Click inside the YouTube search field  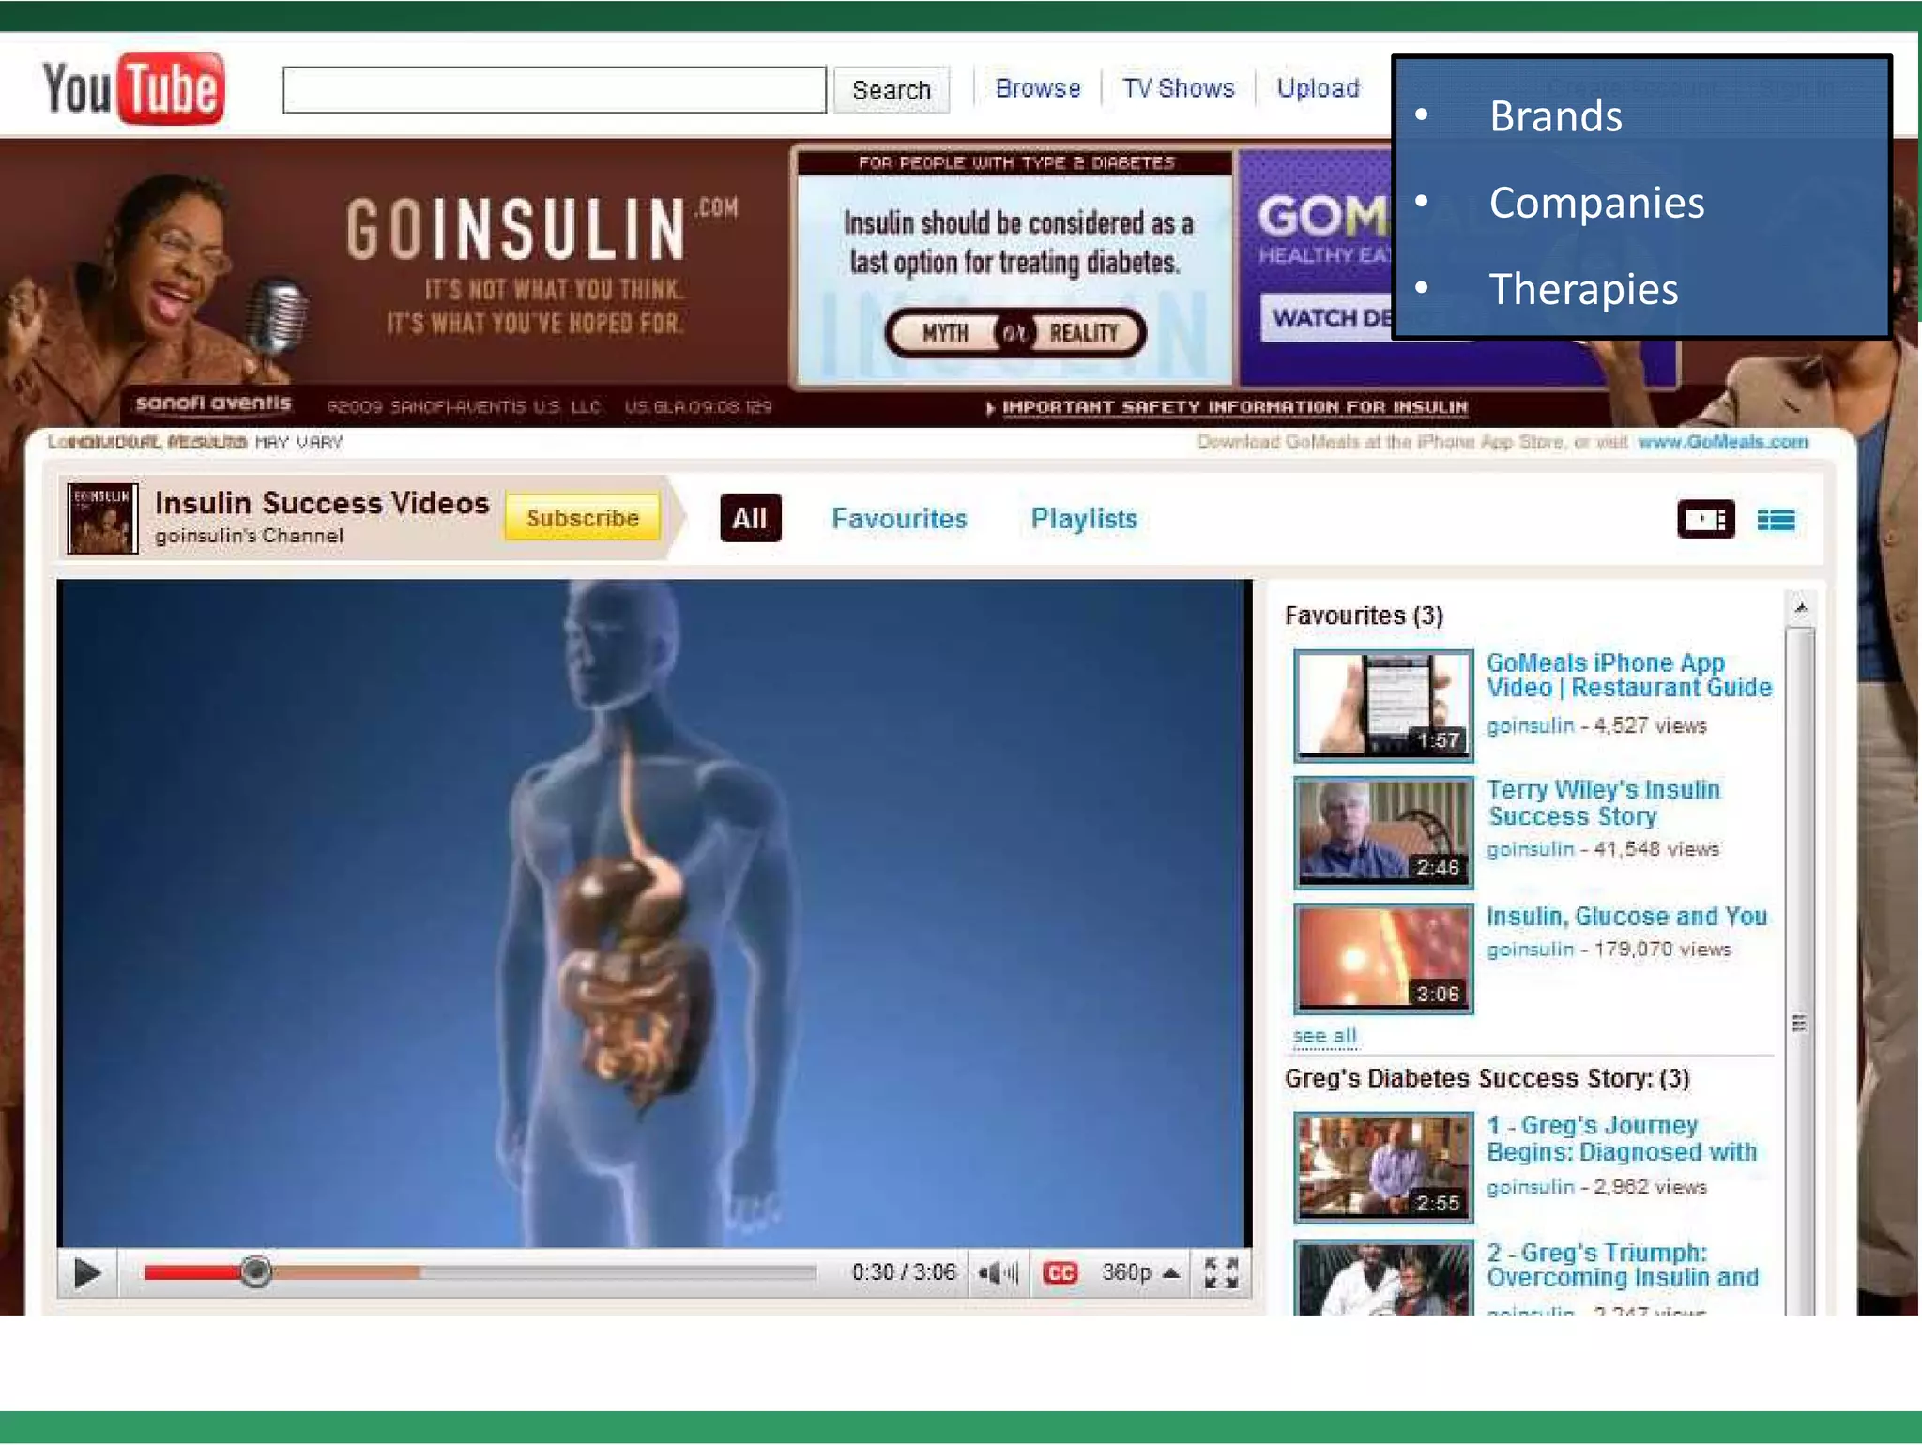[x=555, y=90]
